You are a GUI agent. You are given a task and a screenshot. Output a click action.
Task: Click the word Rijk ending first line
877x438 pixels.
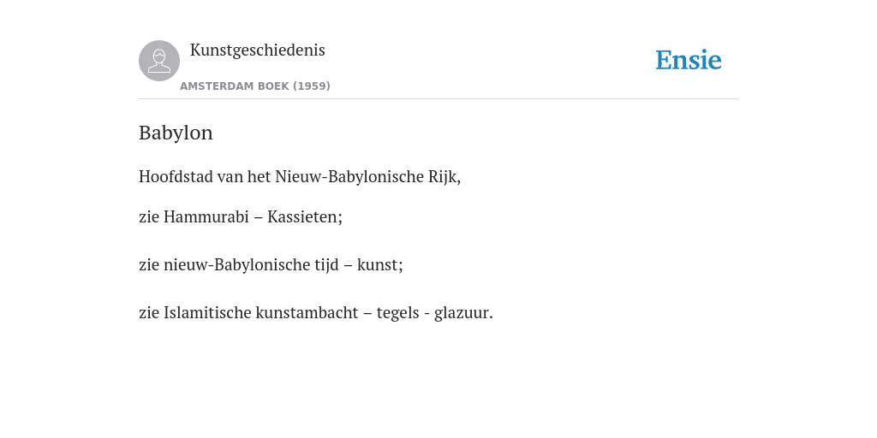[444, 177]
